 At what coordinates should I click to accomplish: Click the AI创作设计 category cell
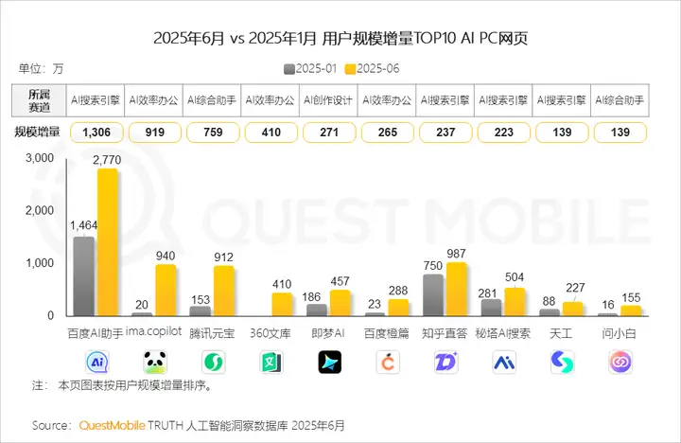[x=328, y=100]
